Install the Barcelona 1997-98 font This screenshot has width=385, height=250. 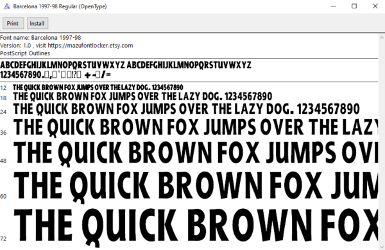(37, 23)
